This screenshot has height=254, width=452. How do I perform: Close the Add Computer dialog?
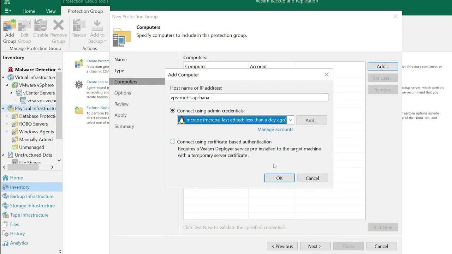point(327,74)
